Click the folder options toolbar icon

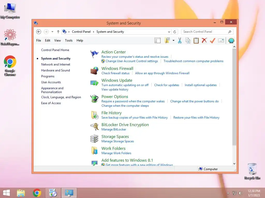[x=167, y=40]
